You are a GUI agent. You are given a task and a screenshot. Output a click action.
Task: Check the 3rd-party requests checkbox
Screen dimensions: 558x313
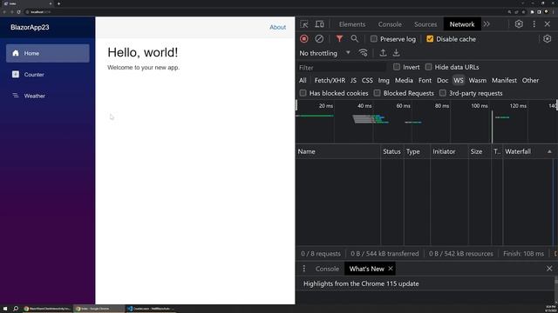pyautogui.click(x=442, y=93)
